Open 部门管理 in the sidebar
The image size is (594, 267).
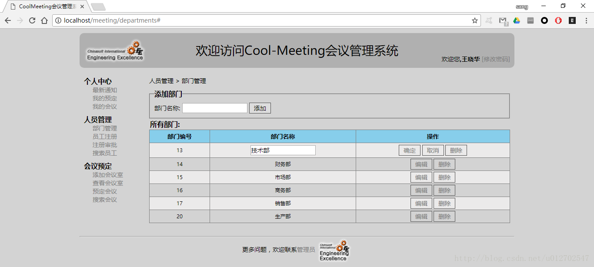click(104, 128)
